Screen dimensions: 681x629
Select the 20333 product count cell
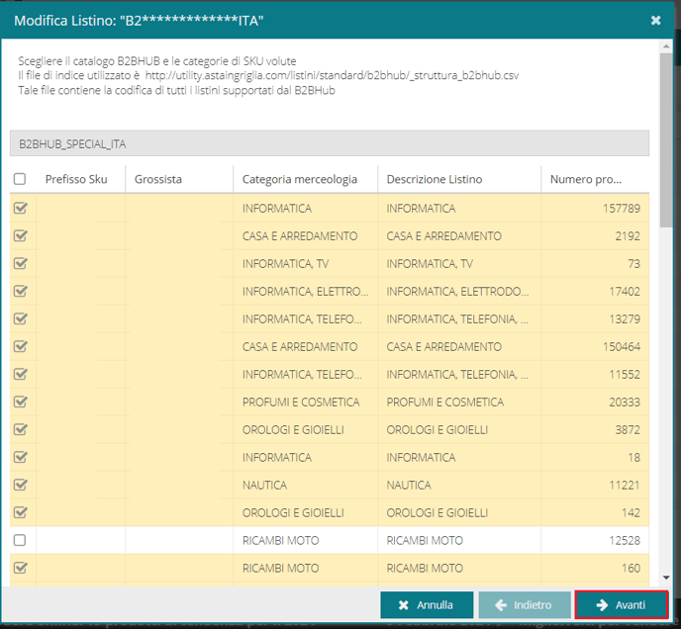tap(595, 402)
